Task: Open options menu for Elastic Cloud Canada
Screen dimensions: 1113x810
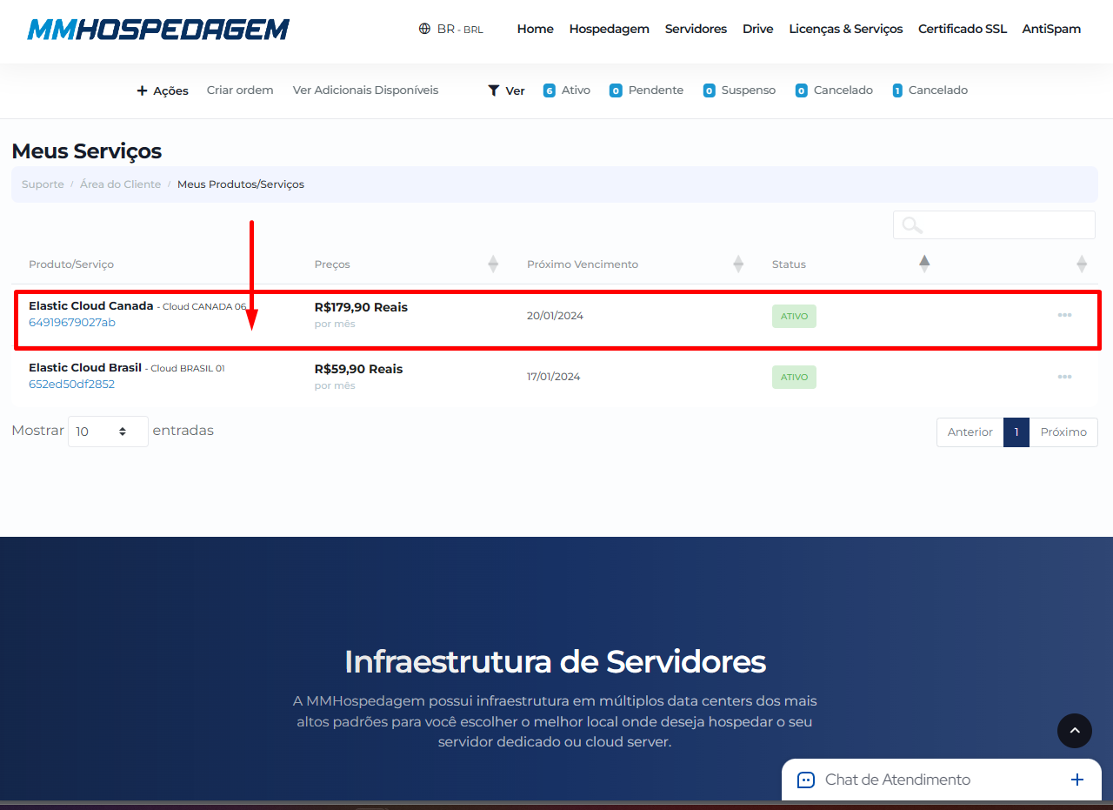Action: 1064,315
